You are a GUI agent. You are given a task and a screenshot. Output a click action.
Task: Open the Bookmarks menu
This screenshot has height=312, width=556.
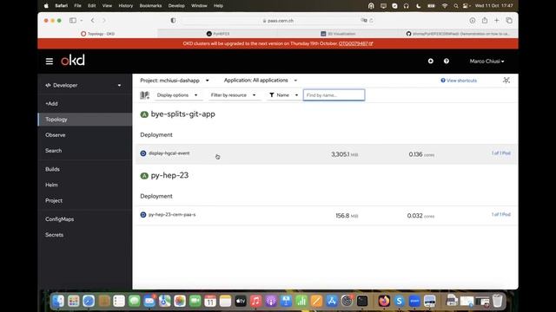click(150, 6)
